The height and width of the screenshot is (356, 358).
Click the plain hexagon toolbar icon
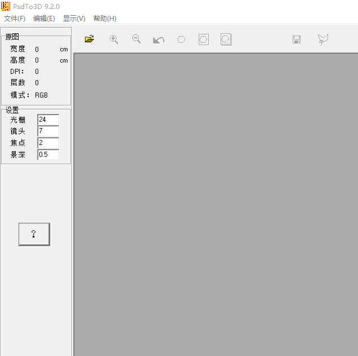point(181,39)
